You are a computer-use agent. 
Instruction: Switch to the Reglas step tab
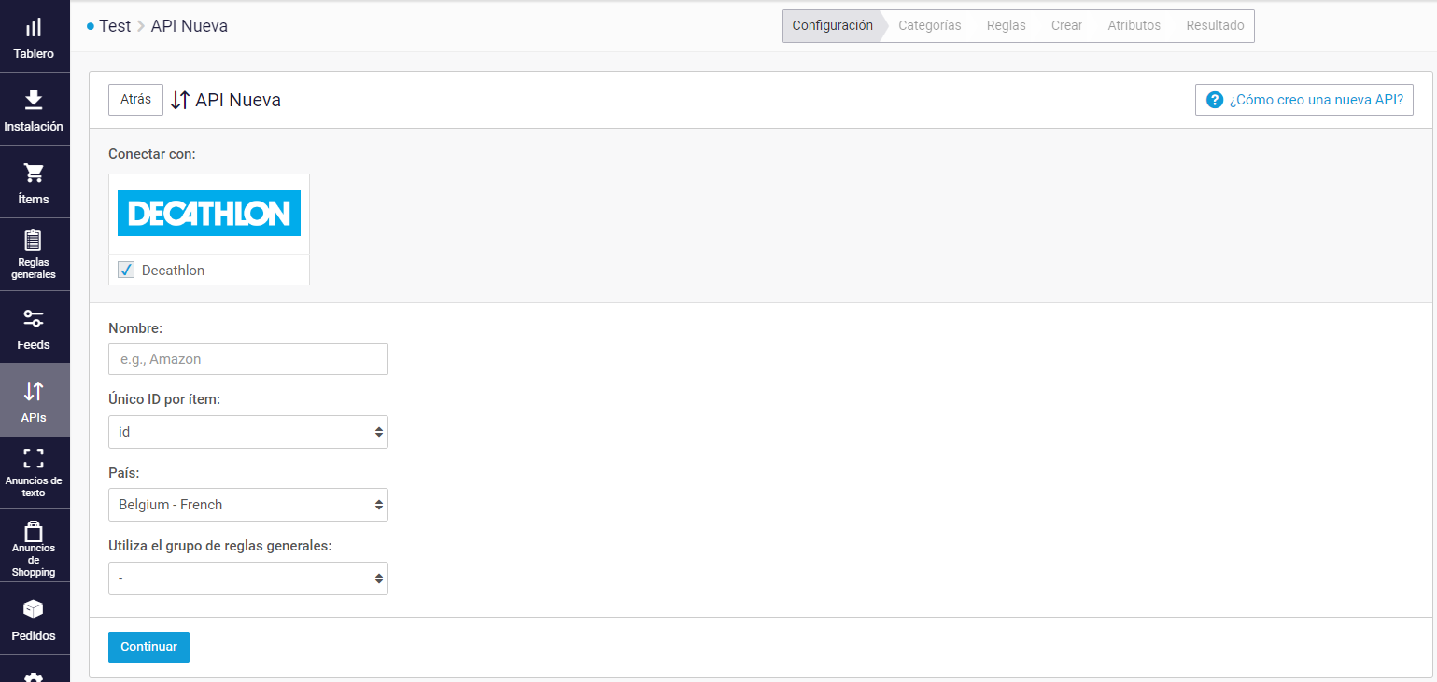pos(1007,26)
